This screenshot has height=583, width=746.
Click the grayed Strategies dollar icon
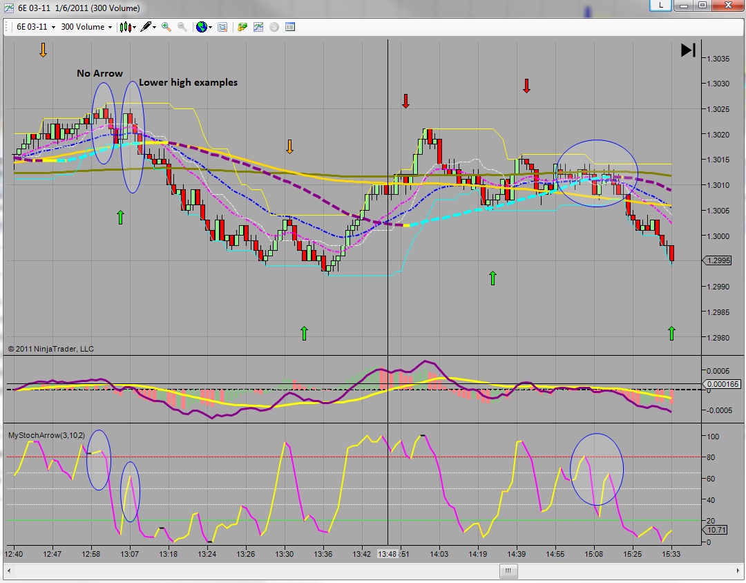(x=274, y=27)
